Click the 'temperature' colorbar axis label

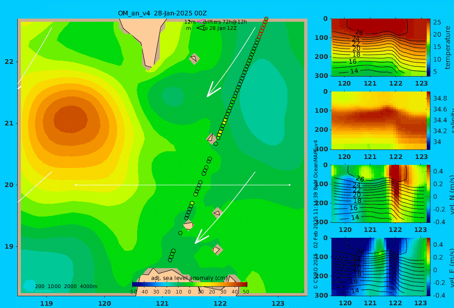pos(448,48)
